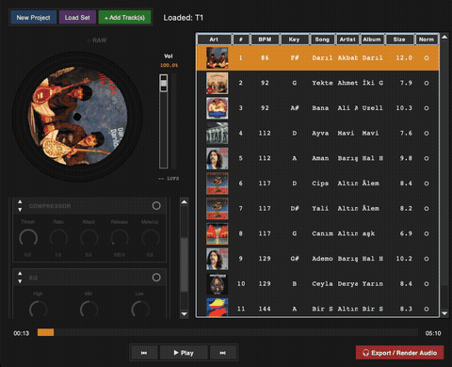Toggle Norm for track 3 Bana
452x367 pixels.
(x=427, y=108)
